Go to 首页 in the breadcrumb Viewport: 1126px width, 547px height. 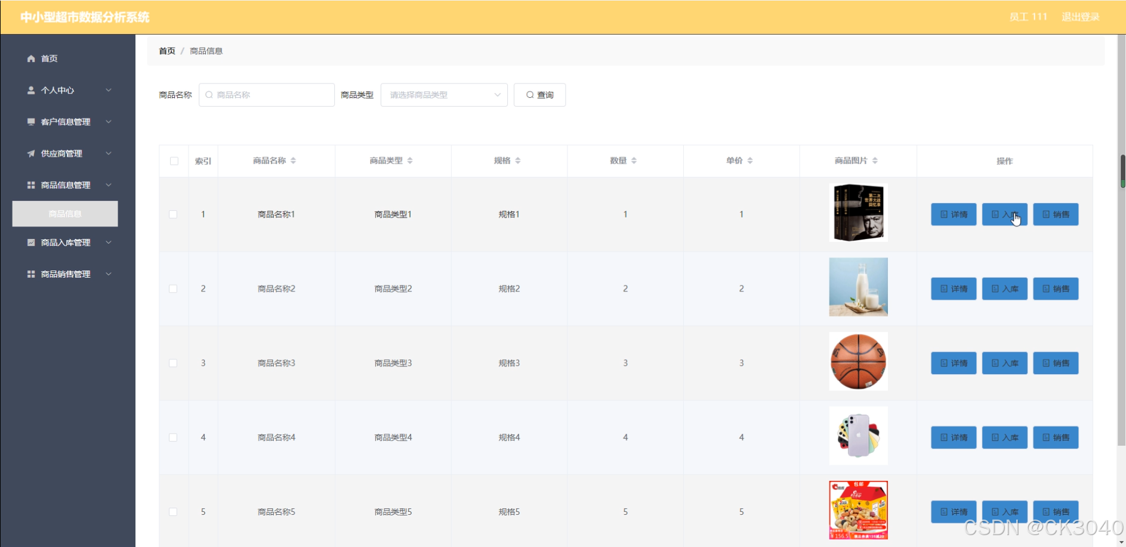[167, 51]
